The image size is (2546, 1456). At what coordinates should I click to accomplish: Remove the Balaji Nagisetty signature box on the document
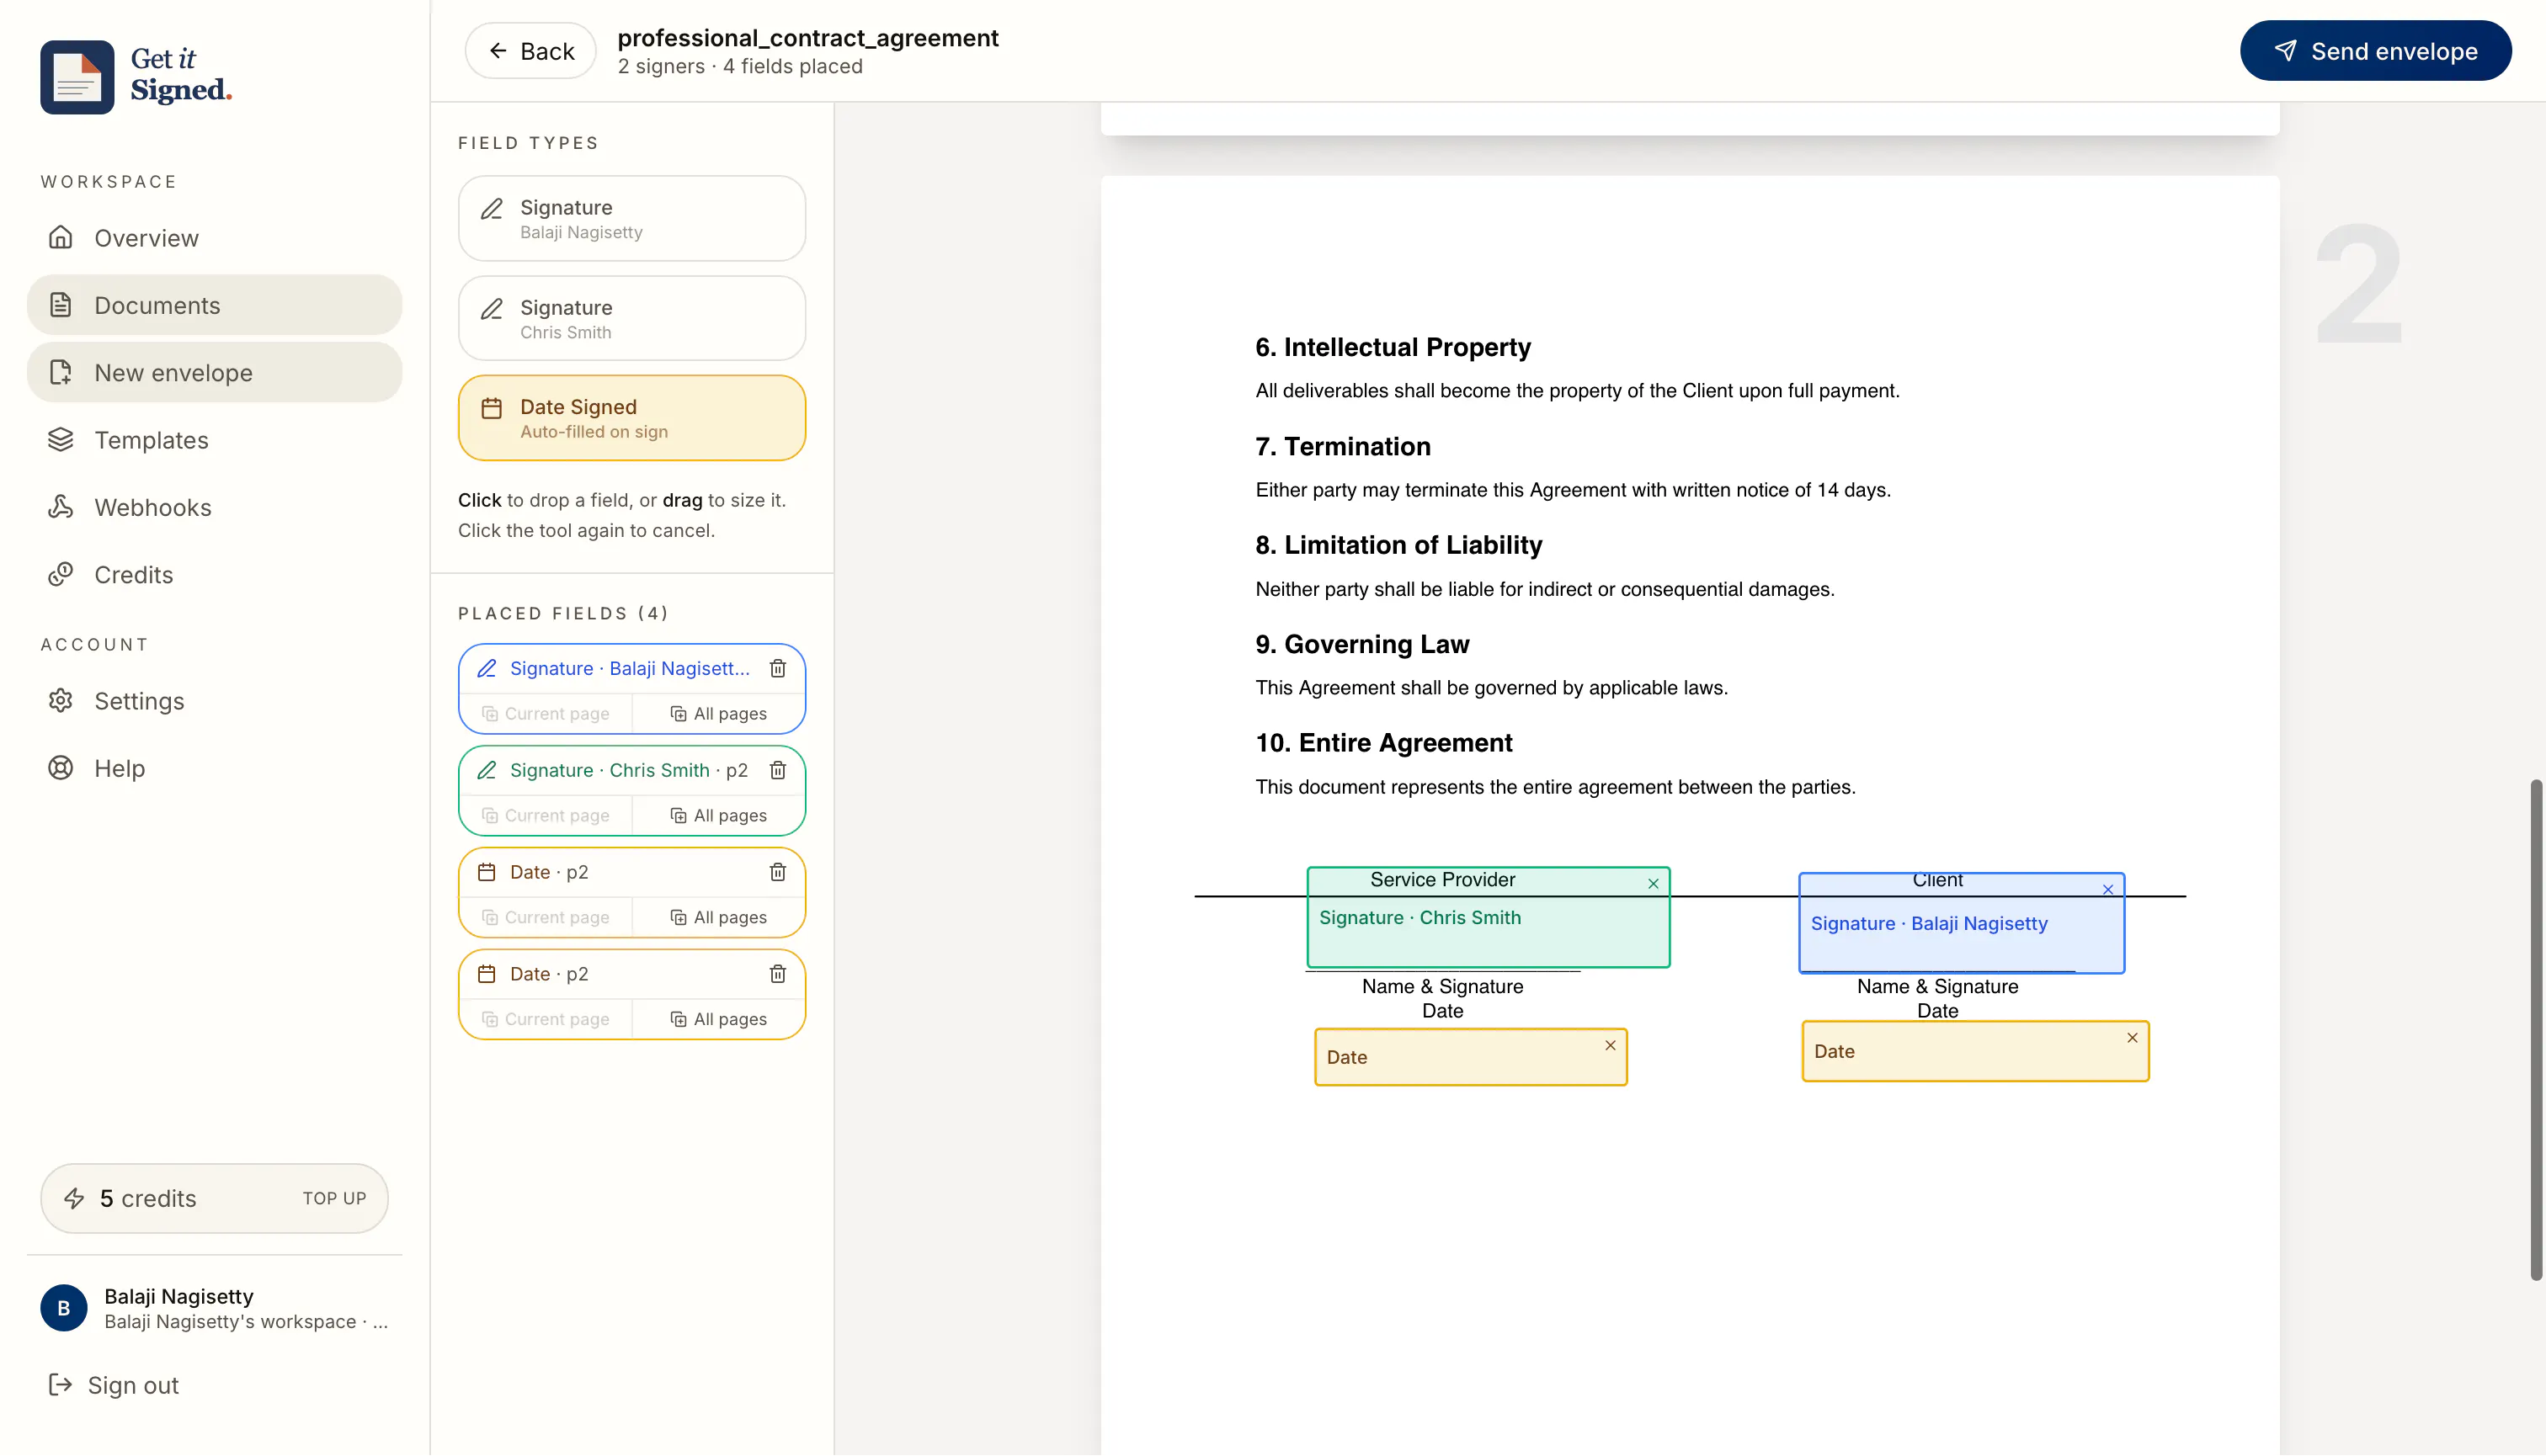click(x=2108, y=890)
